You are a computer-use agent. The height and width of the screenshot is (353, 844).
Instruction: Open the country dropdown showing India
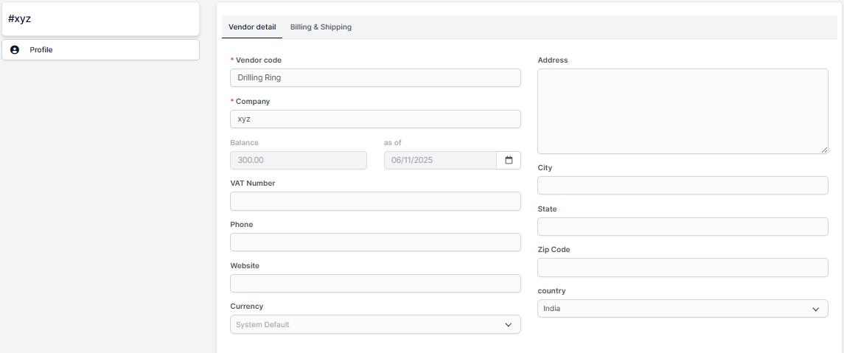[683, 309]
